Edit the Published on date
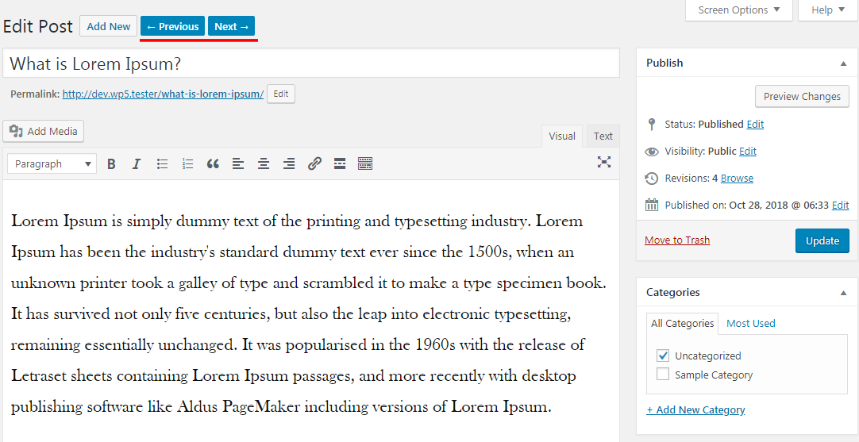This screenshot has width=859, height=442. [841, 206]
